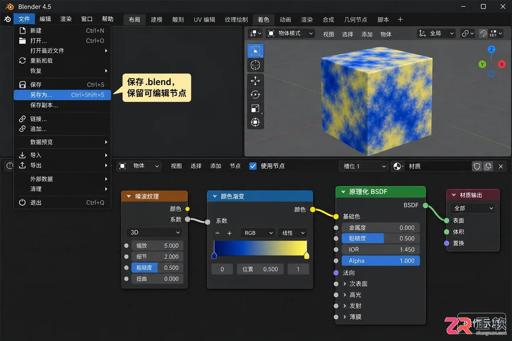This screenshot has width=512, height=341.
Task: Choose 另存为... from the file menu
Action: tap(63, 95)
